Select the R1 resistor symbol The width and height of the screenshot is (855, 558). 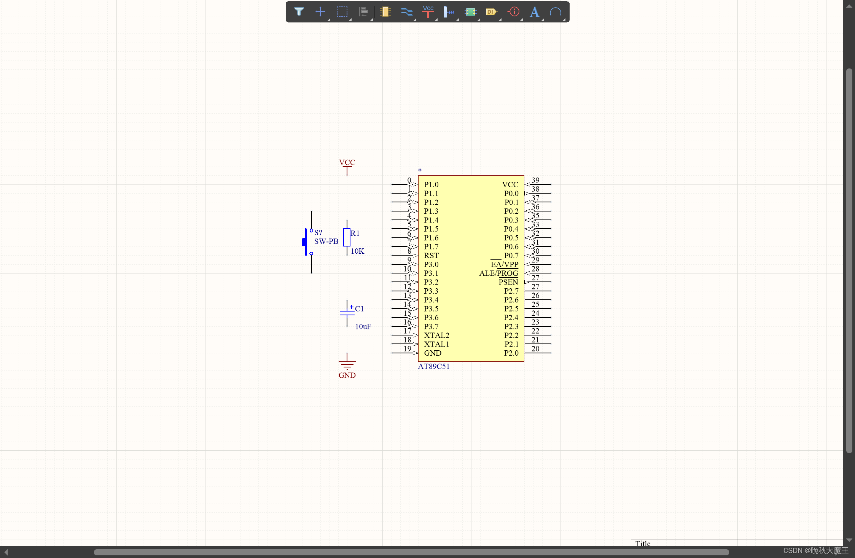(x=347, y=237)
